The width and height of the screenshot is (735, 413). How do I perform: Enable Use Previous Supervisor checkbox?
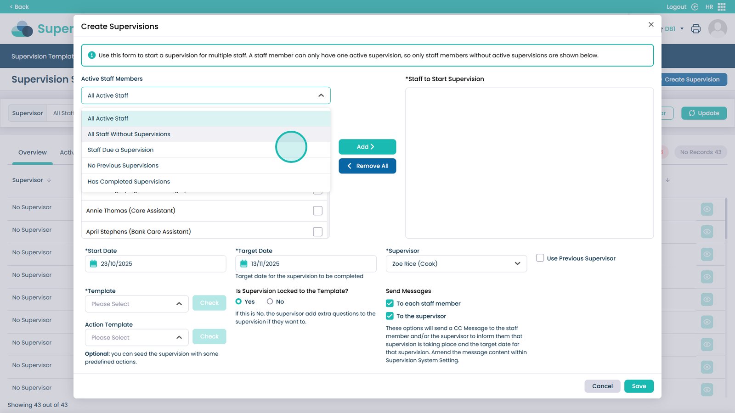540,258
